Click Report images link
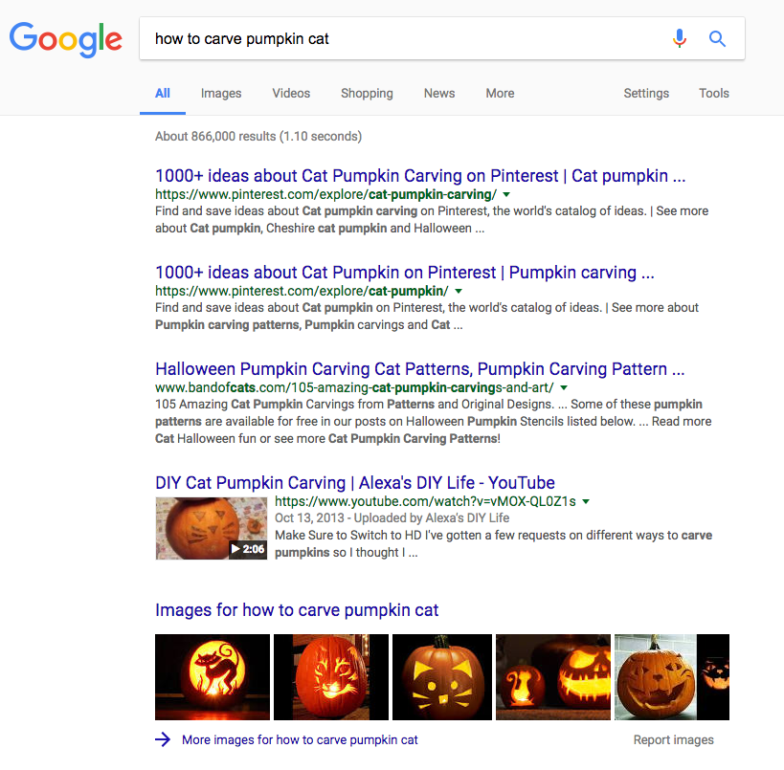The height and width of the screenshot is (770, 784). coord(674,740)
